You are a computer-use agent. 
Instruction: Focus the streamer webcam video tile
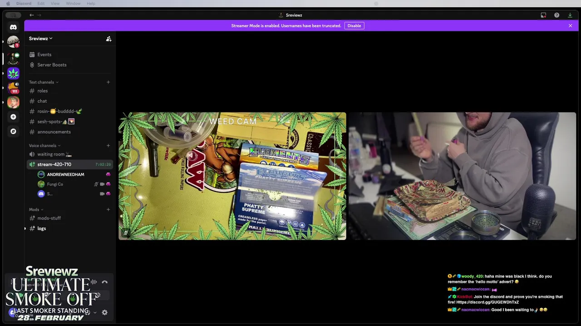click(x=462, y=176)
